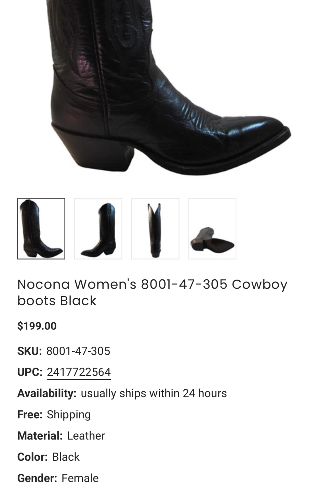This screenshot has height=493, width=318.
Task: Open the UPC 2417722564 link
Action: click(79, 372)
